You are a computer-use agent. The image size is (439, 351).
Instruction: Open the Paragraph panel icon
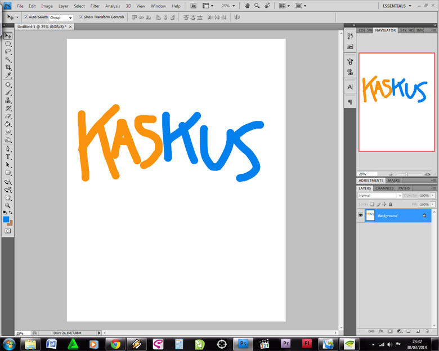[x=350, y=102]
